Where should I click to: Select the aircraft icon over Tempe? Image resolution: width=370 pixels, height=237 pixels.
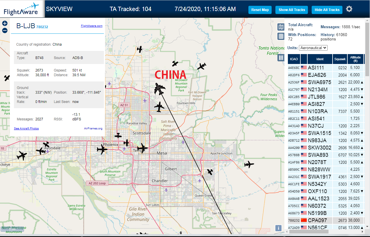(x=142, y=148)
